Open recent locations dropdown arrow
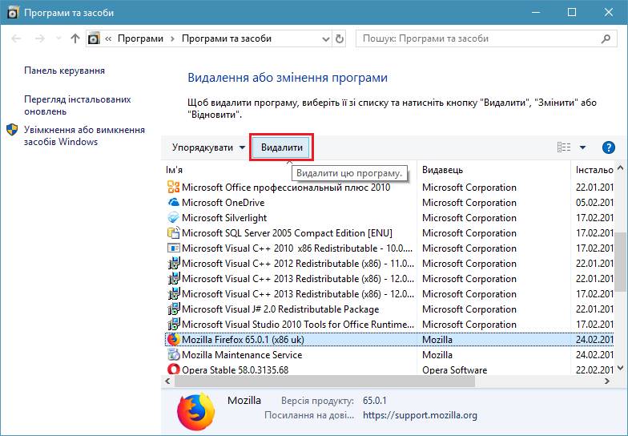This screenshot has width=628, height=436. coord(58,38)
